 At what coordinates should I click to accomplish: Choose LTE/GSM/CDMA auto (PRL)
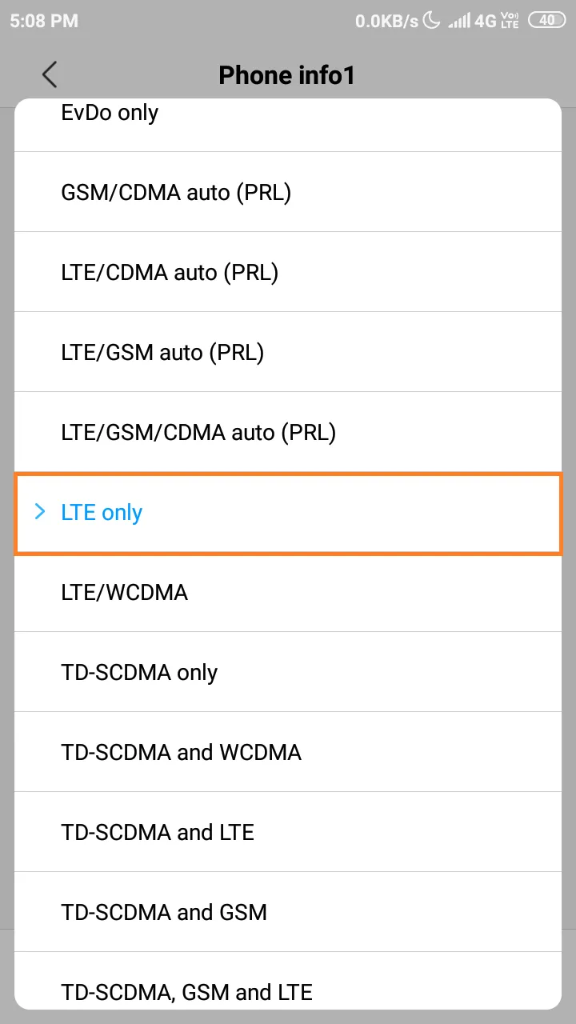[288, 432]
